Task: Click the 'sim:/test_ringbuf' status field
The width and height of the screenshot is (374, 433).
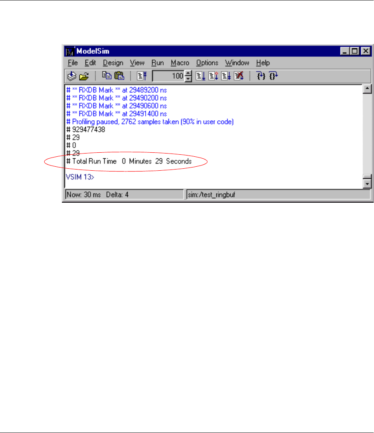Action: pos(278,195)
